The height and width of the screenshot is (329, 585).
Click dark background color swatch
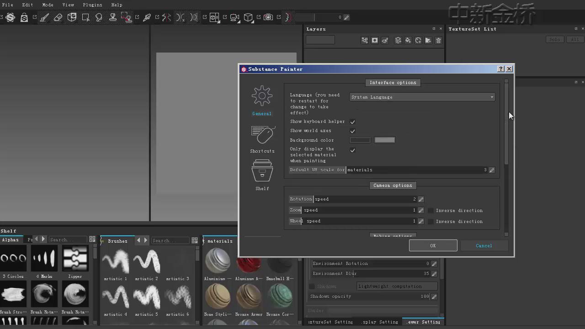360,140
